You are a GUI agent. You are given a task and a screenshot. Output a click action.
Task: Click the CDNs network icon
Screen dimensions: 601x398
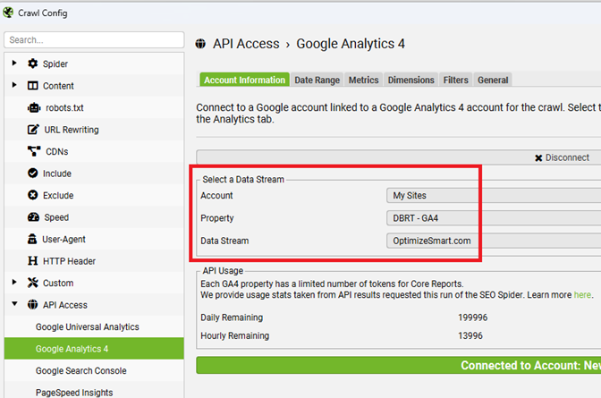[34, 151]
